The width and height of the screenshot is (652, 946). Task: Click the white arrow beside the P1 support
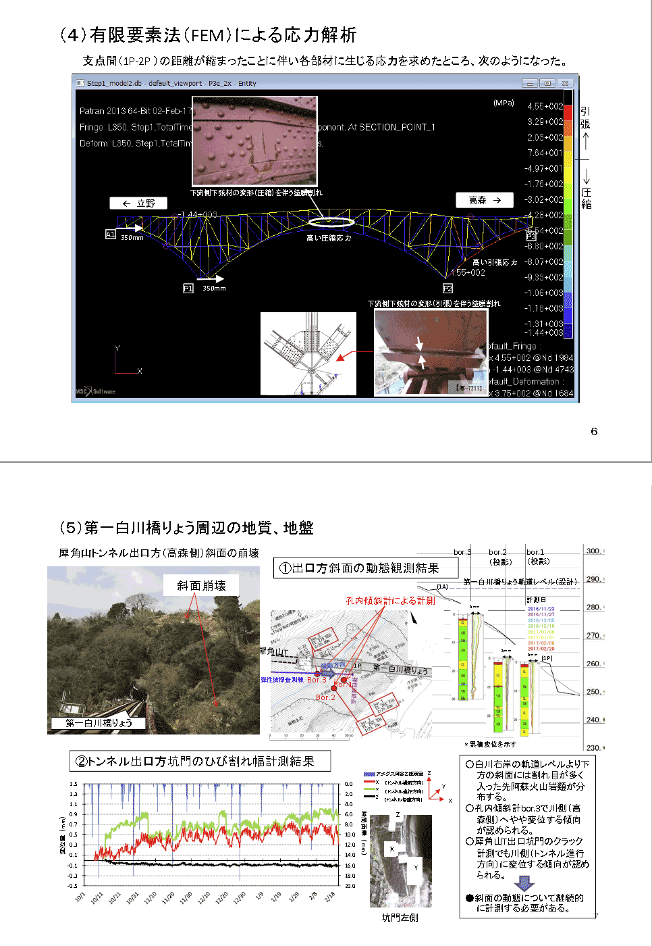pos(210,278)
